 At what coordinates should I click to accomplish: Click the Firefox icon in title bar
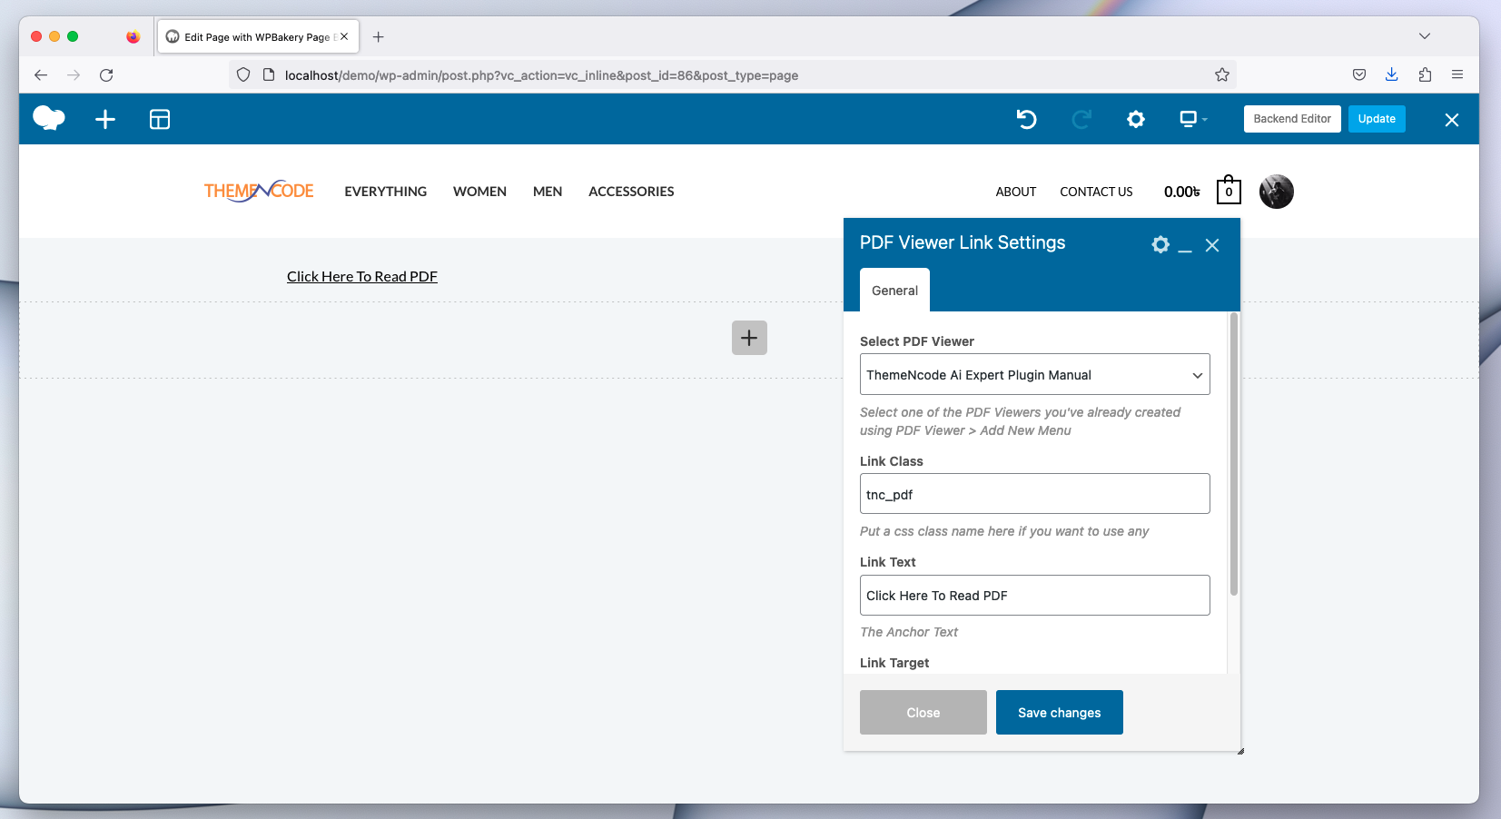pos(133,37)
